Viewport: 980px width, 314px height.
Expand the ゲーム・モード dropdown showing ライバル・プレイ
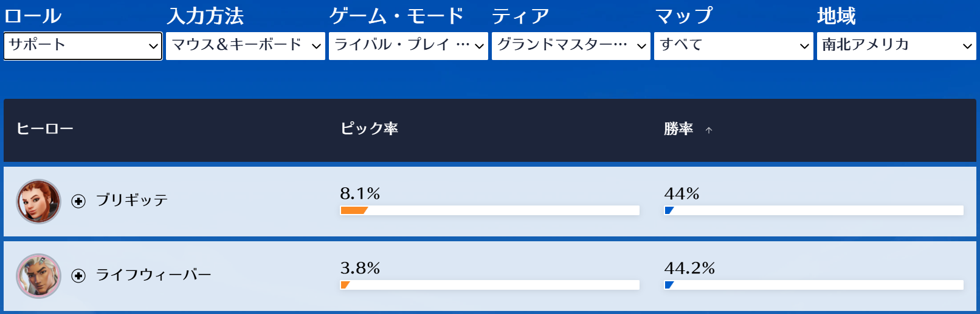409,46
